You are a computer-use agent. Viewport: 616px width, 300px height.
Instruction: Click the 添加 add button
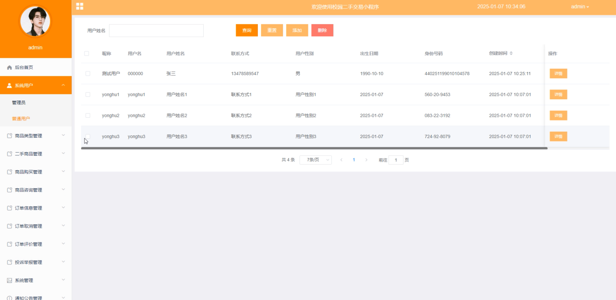[297, 30]
